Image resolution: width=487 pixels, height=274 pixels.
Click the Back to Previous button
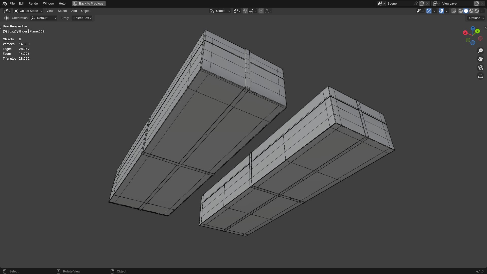[x=89, y=4]
